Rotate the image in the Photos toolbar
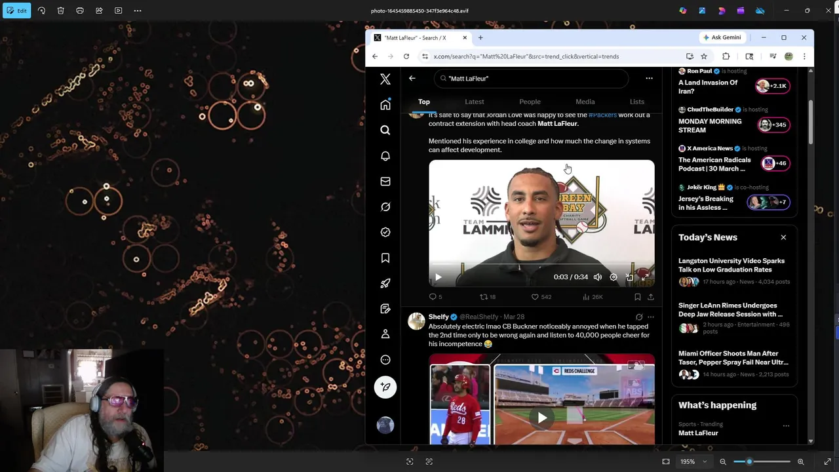This screenshot has height=472, width=839. [x=41, y=10]
